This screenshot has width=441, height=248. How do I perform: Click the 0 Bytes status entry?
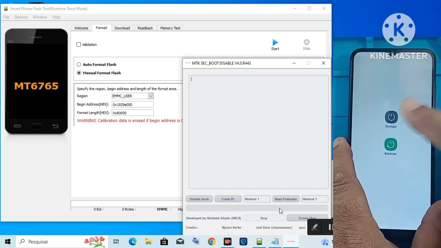pos(128,209)
